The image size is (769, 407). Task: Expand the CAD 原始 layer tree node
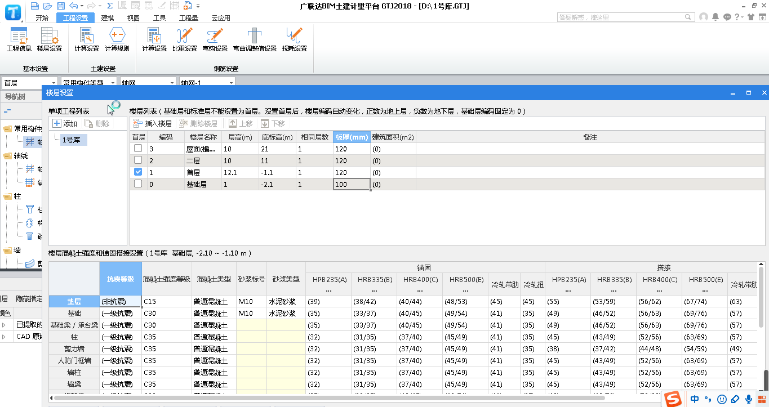[x=4, y=337]
